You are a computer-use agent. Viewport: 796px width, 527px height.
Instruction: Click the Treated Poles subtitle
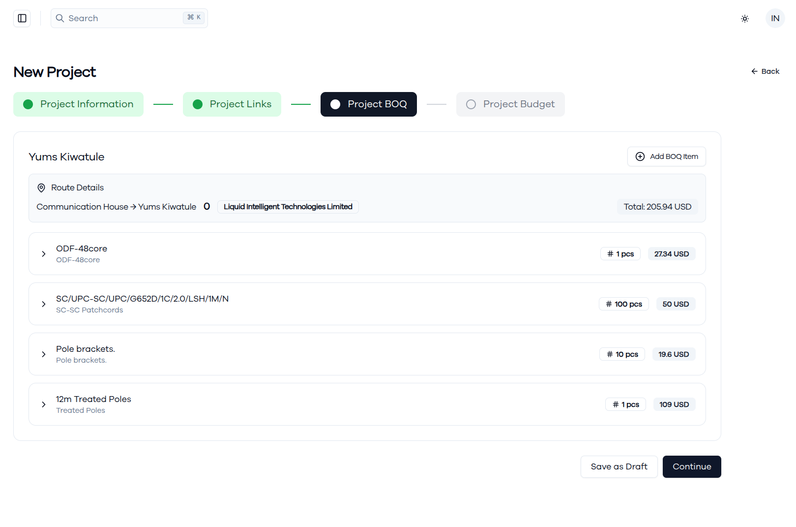[x=81, y=410]
